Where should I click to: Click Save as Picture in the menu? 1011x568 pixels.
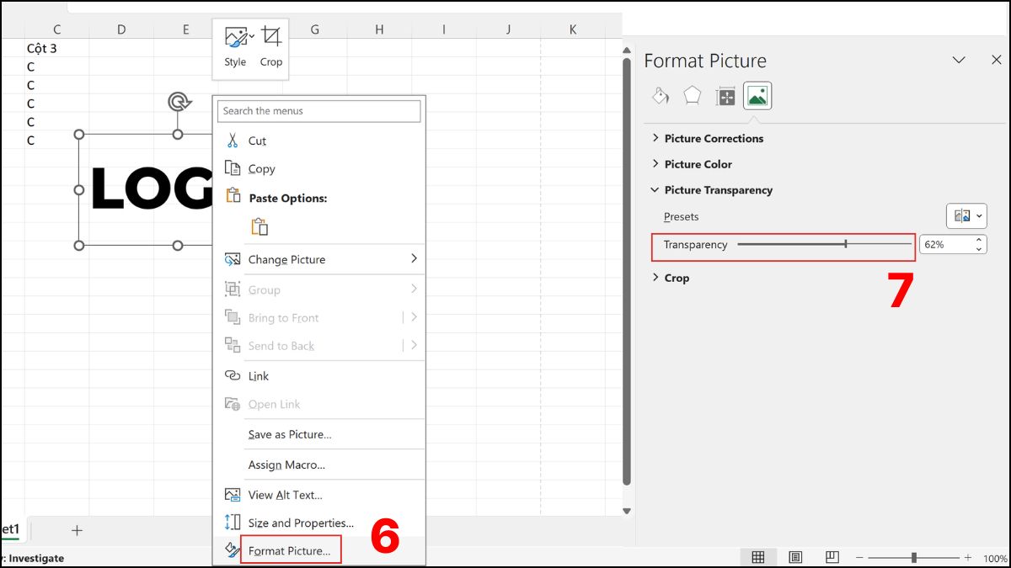290,434
